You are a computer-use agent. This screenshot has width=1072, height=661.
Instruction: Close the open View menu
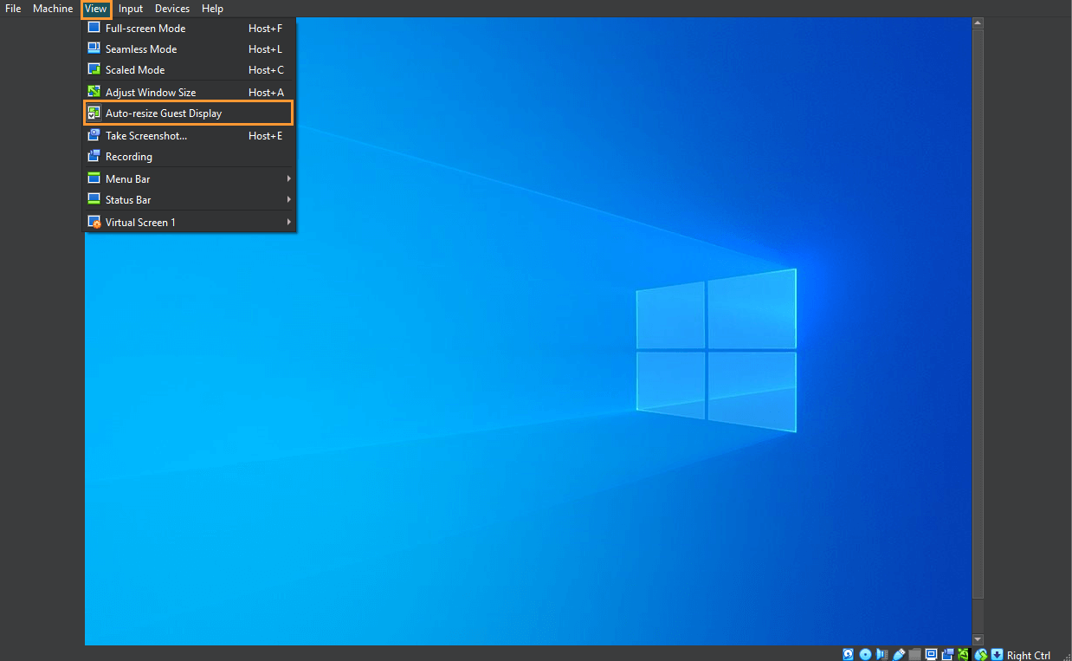(x=96, y=9)
